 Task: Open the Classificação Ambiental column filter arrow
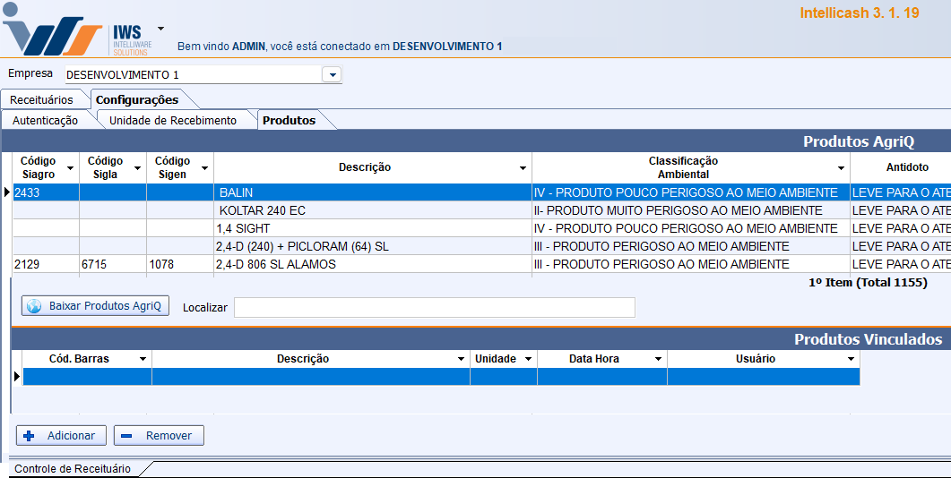coord(841,168)
